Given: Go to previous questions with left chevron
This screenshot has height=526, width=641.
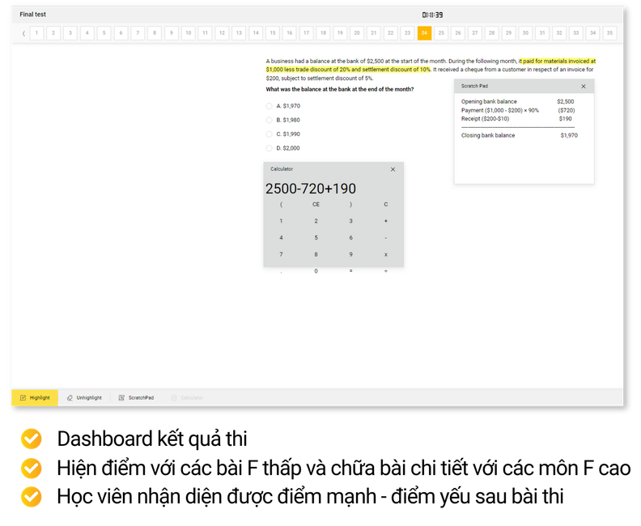Looking at the screenshot, I should pyautogui.click(x=23, y=33).
